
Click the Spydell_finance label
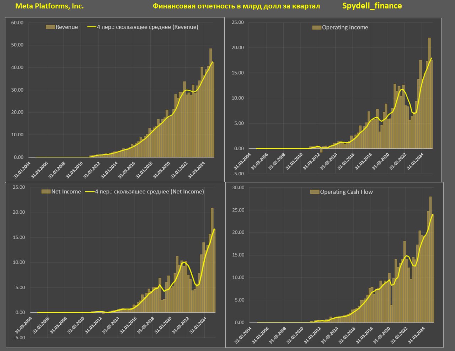372,6
